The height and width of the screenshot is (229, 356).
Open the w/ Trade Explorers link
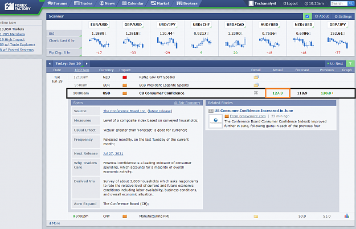point(18,44)
